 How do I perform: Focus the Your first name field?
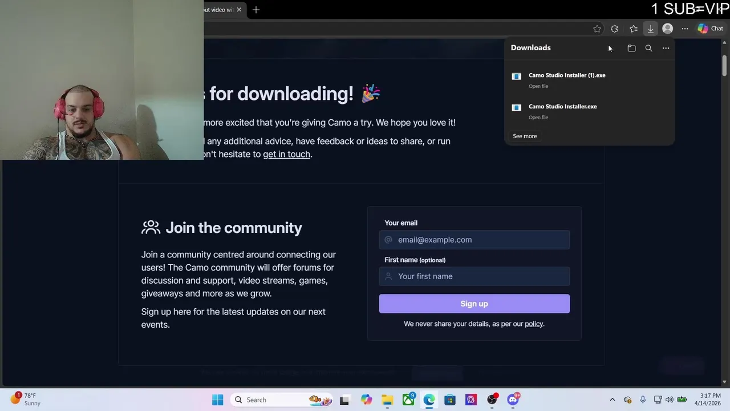click(x=474, y=276)
